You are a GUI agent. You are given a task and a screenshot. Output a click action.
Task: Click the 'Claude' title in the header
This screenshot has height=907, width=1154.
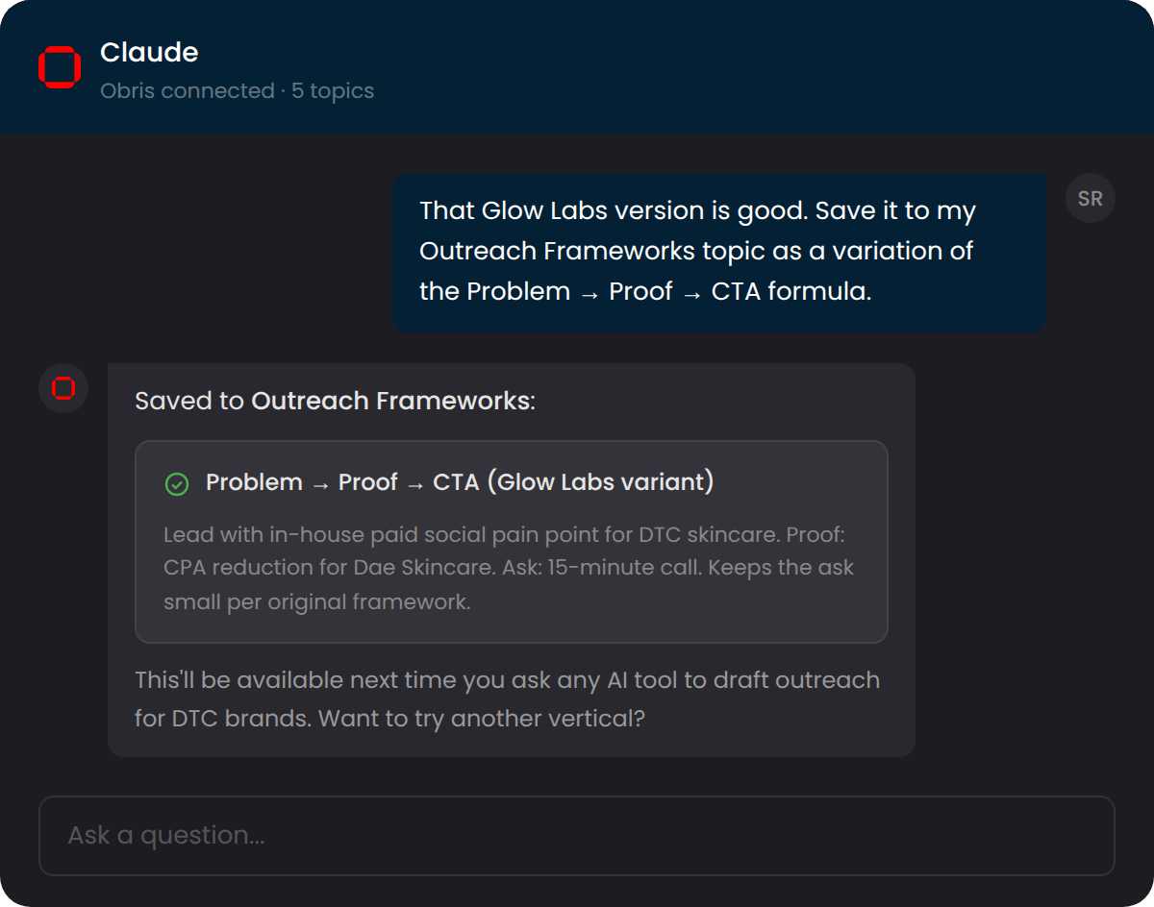click(149, 52)
